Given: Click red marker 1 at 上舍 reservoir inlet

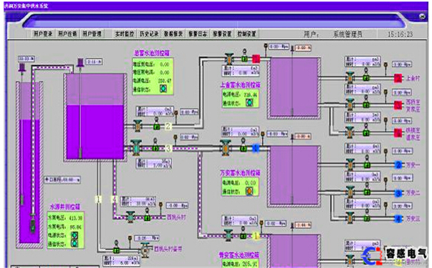Looking at the screenshot, I should 256,59.
